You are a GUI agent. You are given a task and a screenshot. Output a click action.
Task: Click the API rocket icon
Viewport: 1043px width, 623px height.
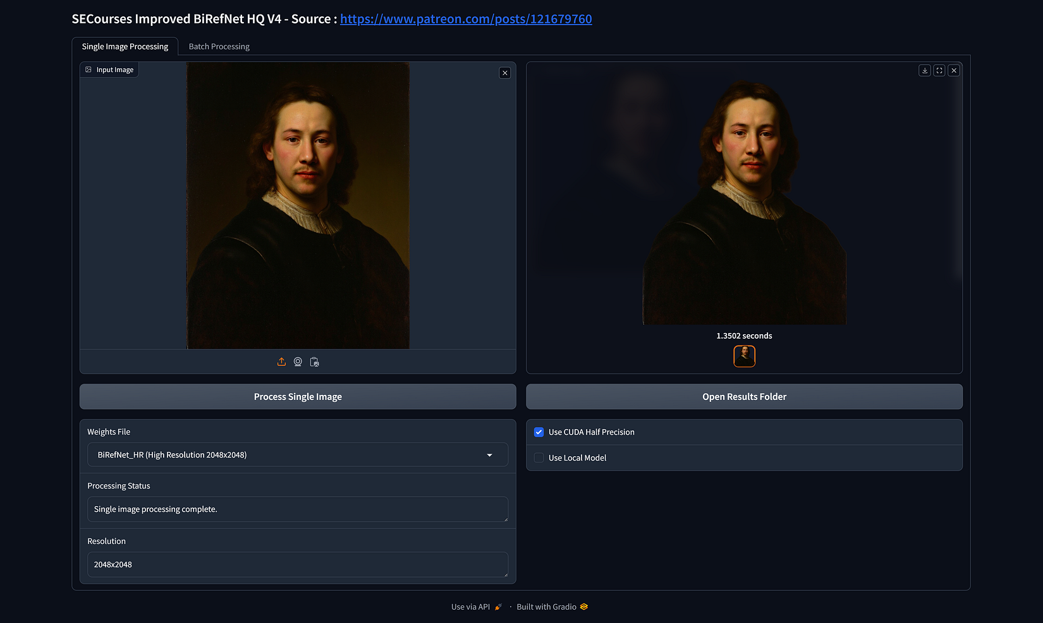click(x=498, y=607)
